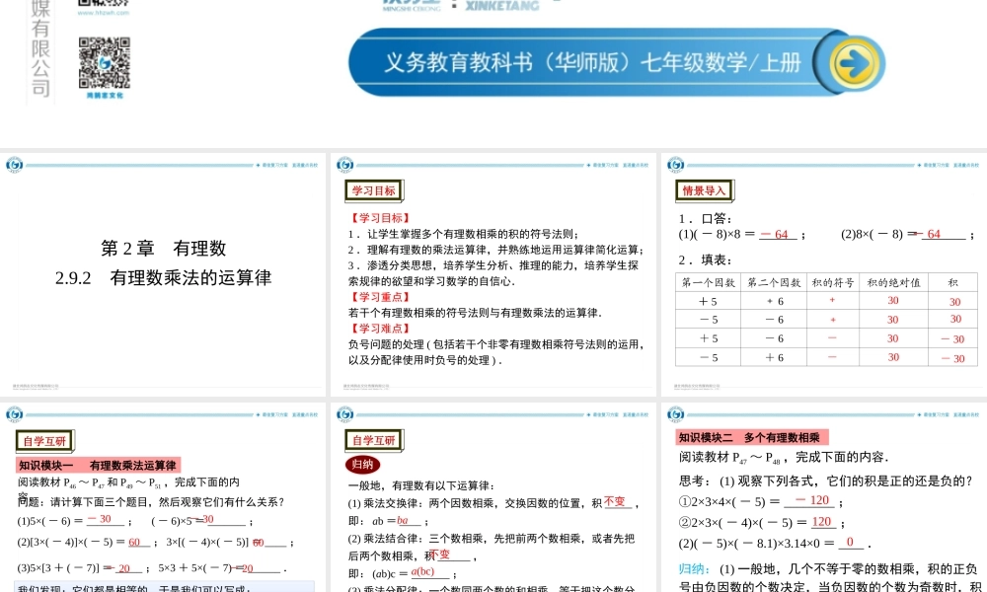Expand the blue banner titled 义务教育教科书（华师版）
Image resolution: width=987 pixels, height=592 pixels.
(592, 60)
